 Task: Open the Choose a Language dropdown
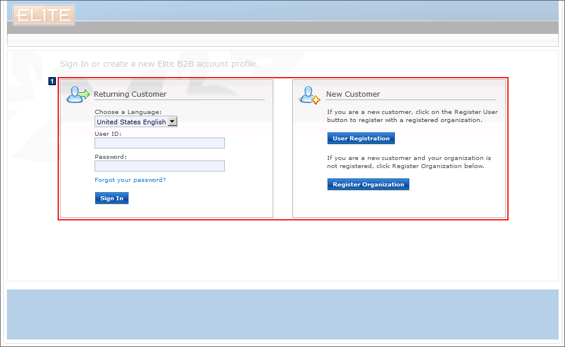[x=136, y=121]
